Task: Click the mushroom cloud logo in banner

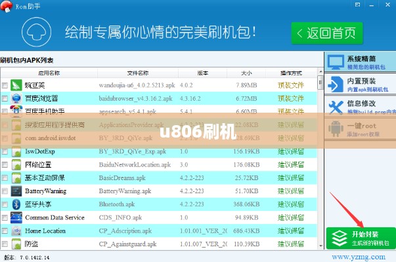Action: [36, 32]
